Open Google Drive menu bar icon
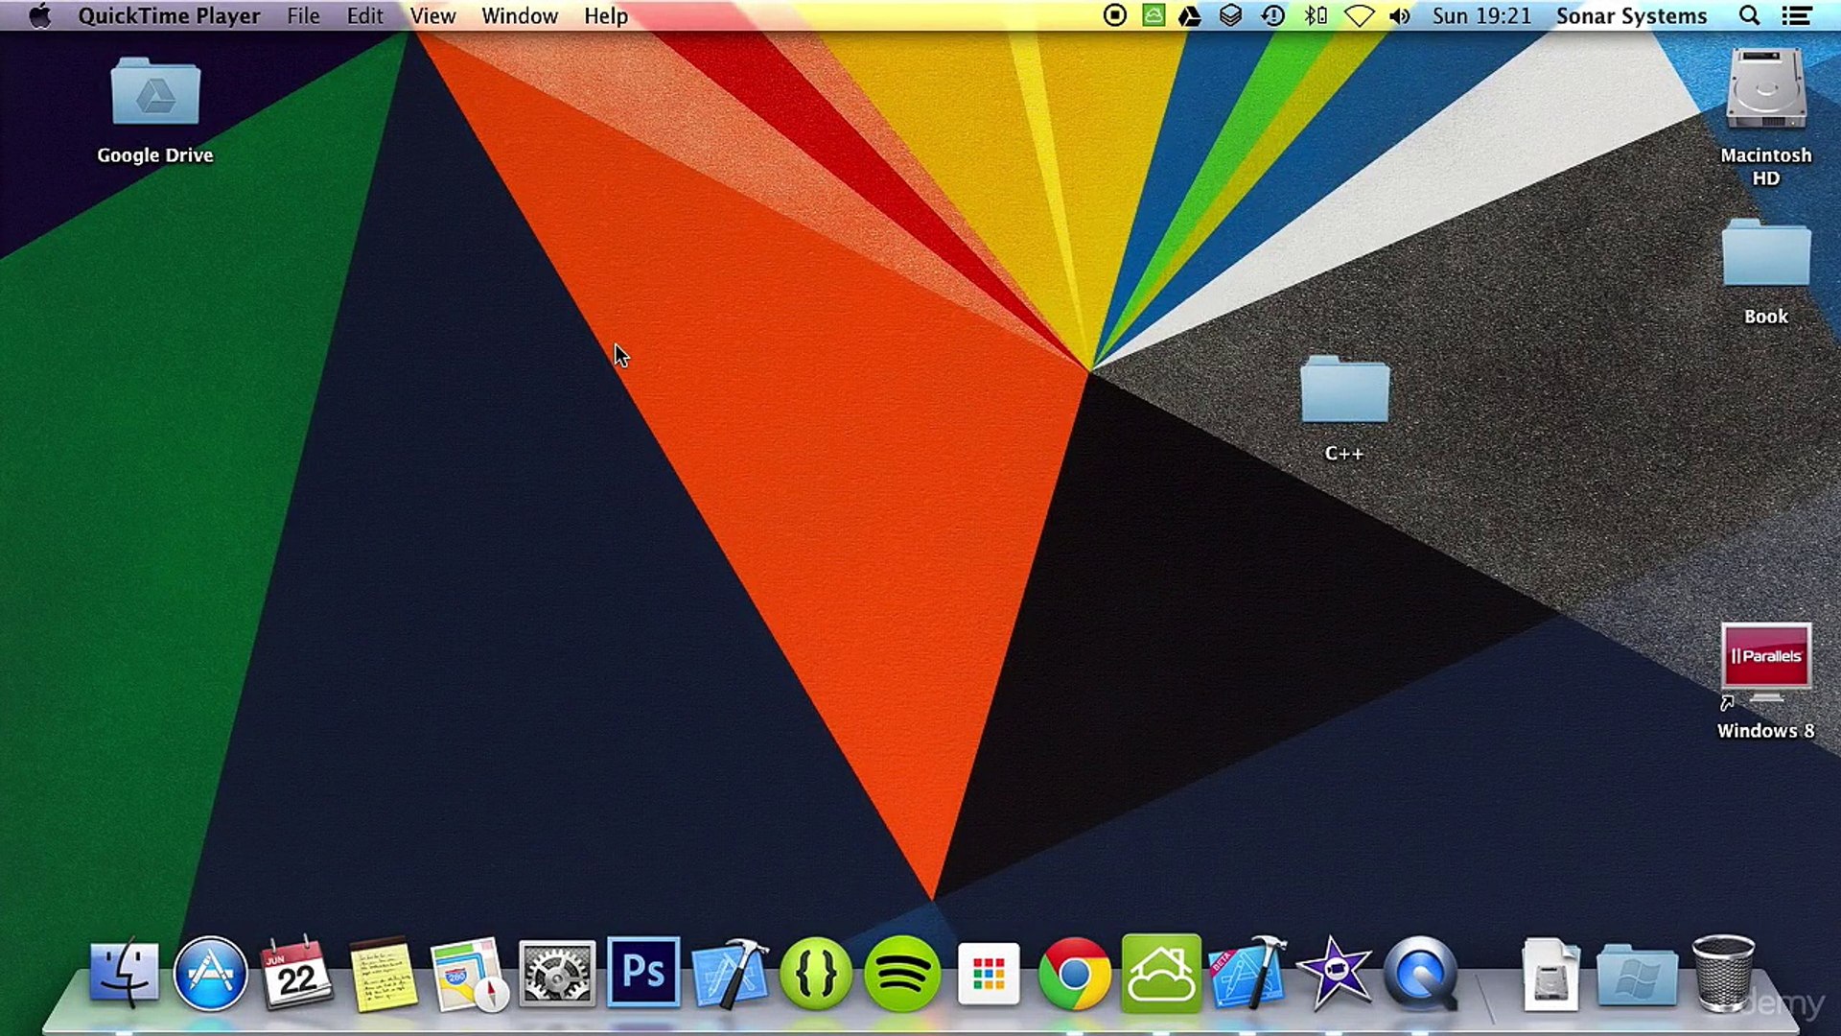This screenshot has width=1841, height=1036. (1190, 16)
